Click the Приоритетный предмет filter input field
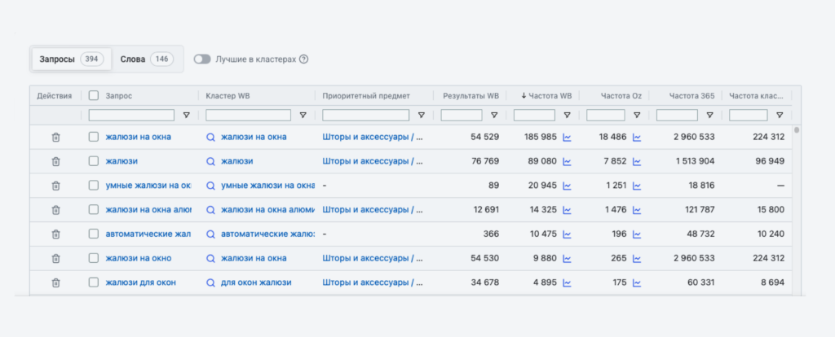 (x=366, y=116)
